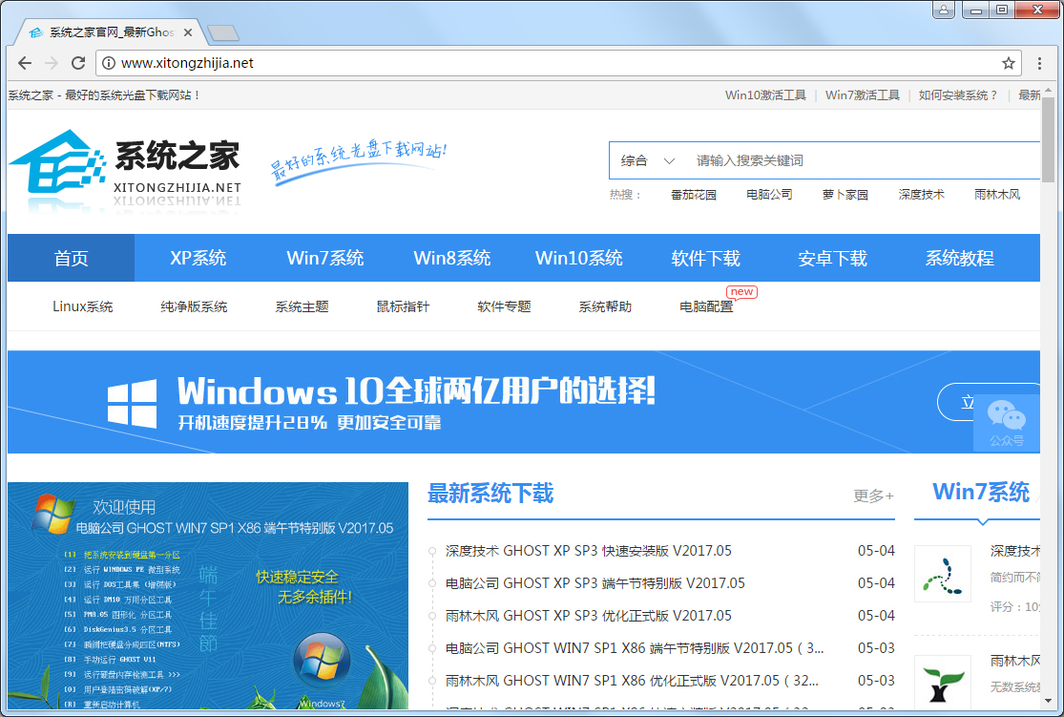Open the Win8系统 navigation tab

452,258
